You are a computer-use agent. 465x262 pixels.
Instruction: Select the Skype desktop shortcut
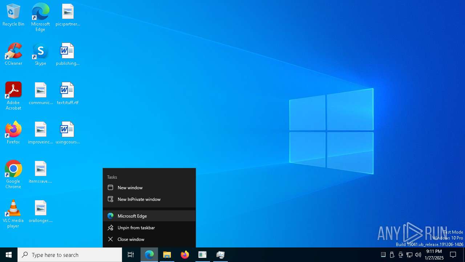pyautogui.click(x=40, y=55)
